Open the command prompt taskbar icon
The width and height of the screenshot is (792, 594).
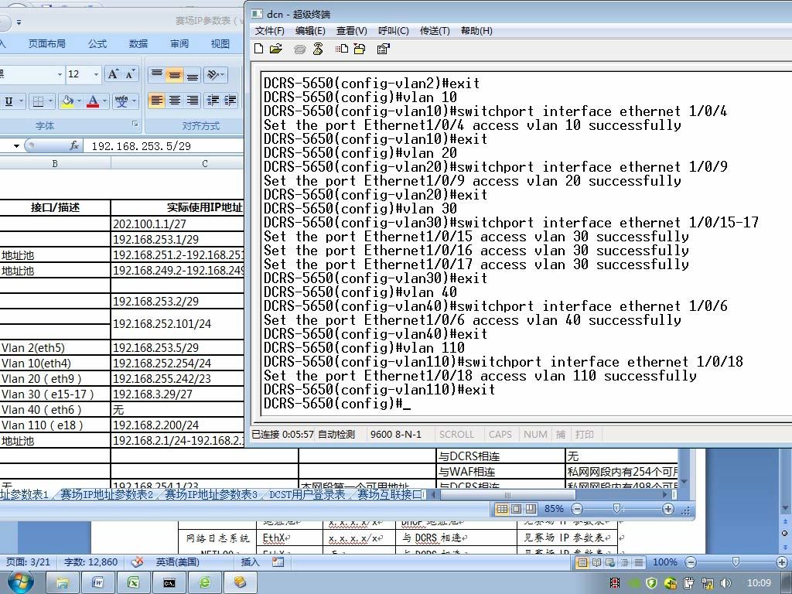(169, 582)
